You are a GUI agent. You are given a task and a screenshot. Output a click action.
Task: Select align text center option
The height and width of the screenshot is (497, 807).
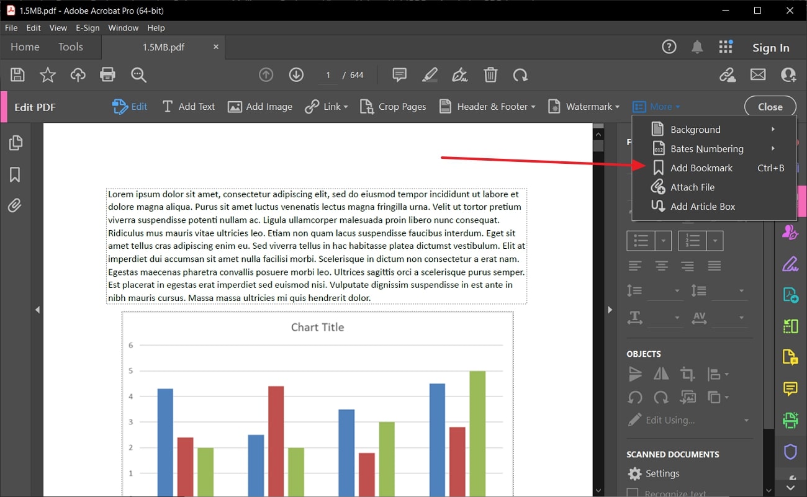(662, 266)
